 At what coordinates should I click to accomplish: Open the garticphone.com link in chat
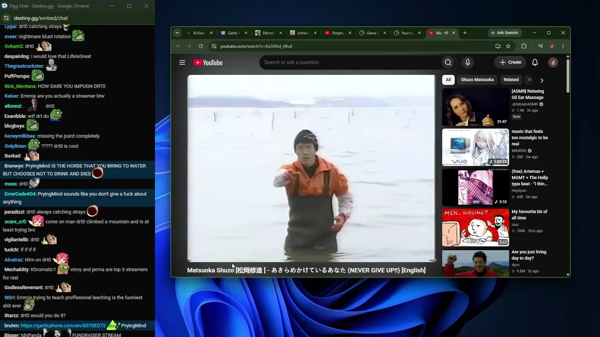coord(63,325)
